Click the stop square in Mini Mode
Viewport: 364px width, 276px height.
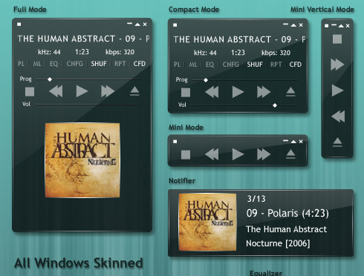pos(186,155)
